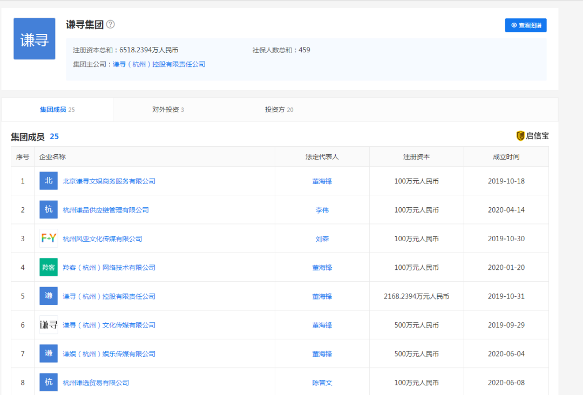Viewport: 583px width, 395px height.
Task: Click 500万元人民币 in the 谦寻（杭州）文化传媒 row
Action: [x=416, y=325]
